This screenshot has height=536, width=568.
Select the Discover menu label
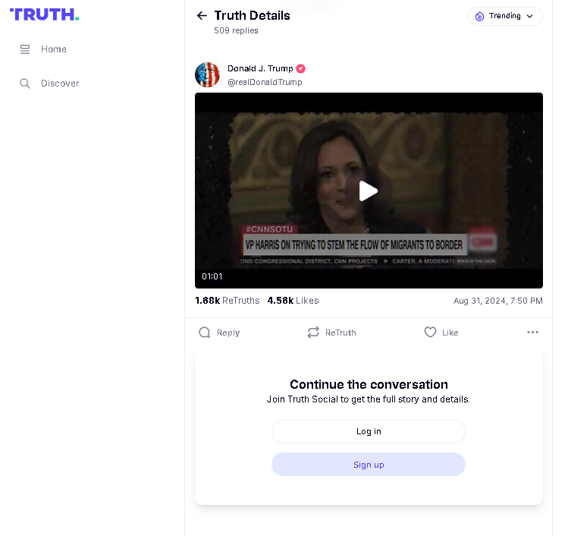60,84
